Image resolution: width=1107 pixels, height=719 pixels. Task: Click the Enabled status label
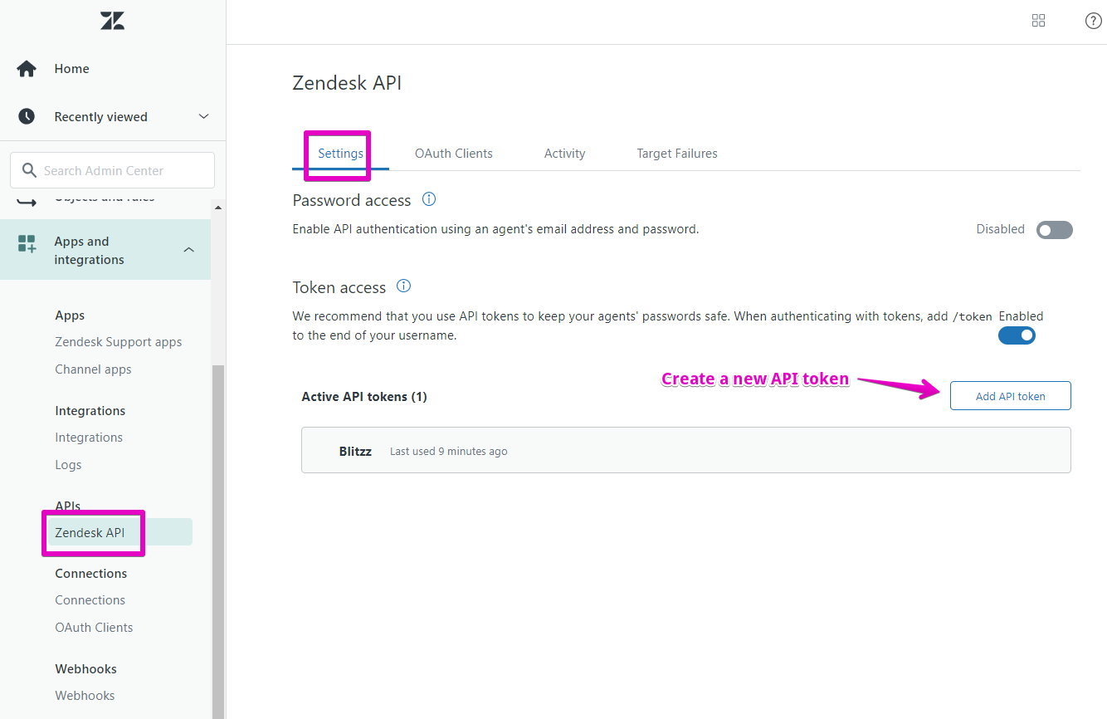[1021, 316]
